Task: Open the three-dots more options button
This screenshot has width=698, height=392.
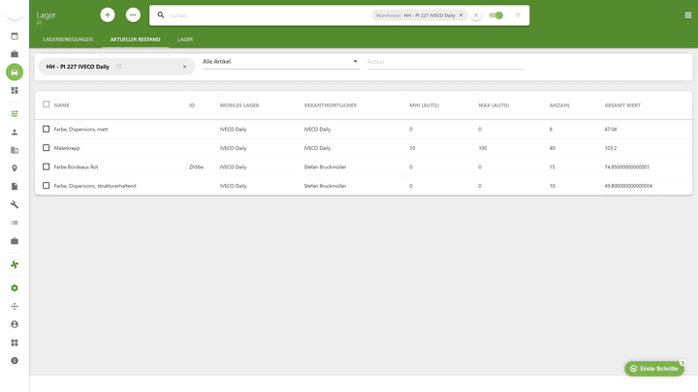Action: pos(133,15)
